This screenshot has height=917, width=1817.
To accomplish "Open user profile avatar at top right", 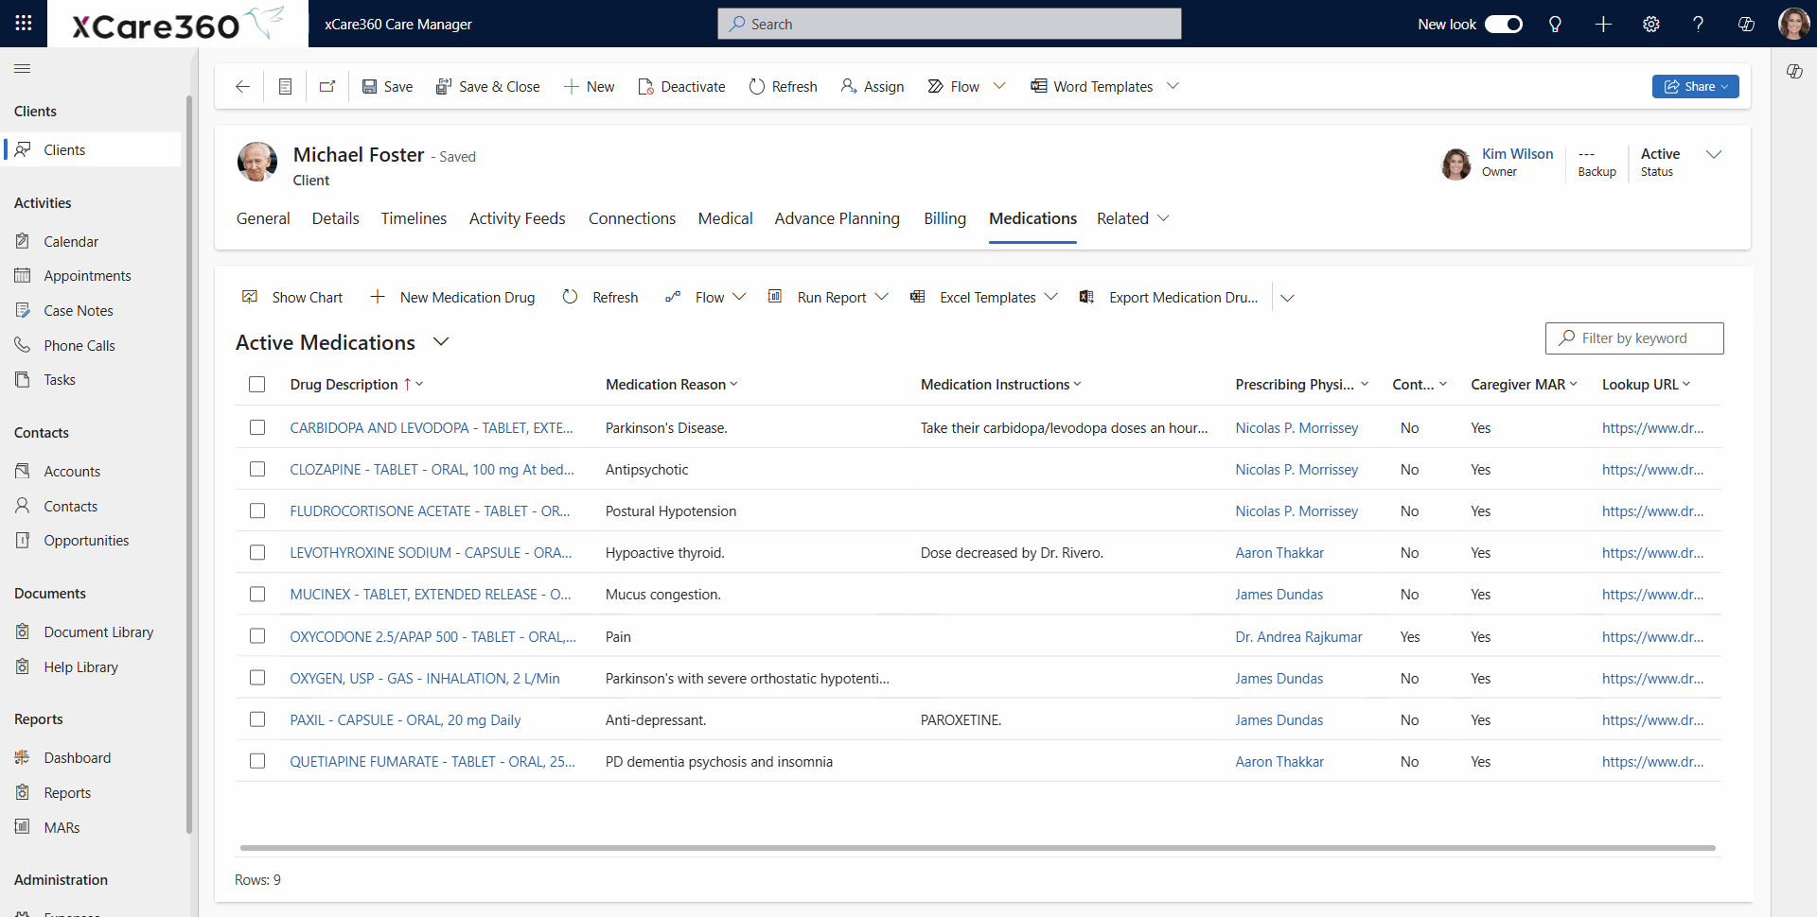I will tap(1793, 24).
